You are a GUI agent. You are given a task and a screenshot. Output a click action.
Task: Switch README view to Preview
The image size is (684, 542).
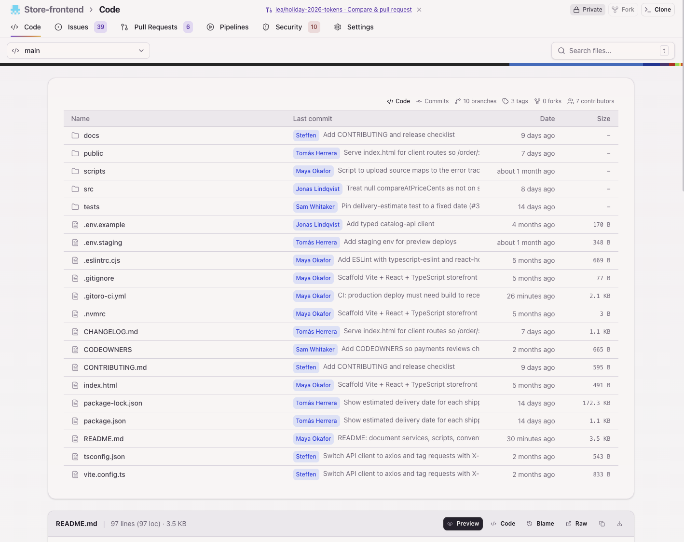coord(463,524)
